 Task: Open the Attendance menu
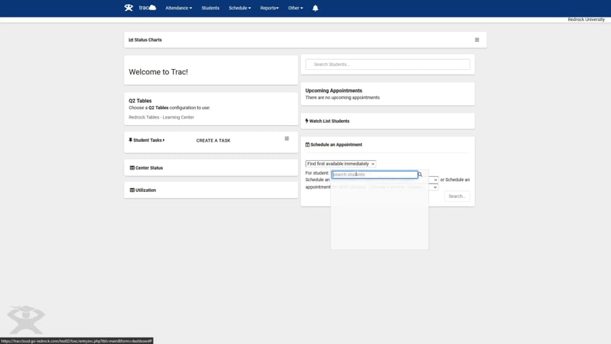pyautogui.click(x=178, y=8)
